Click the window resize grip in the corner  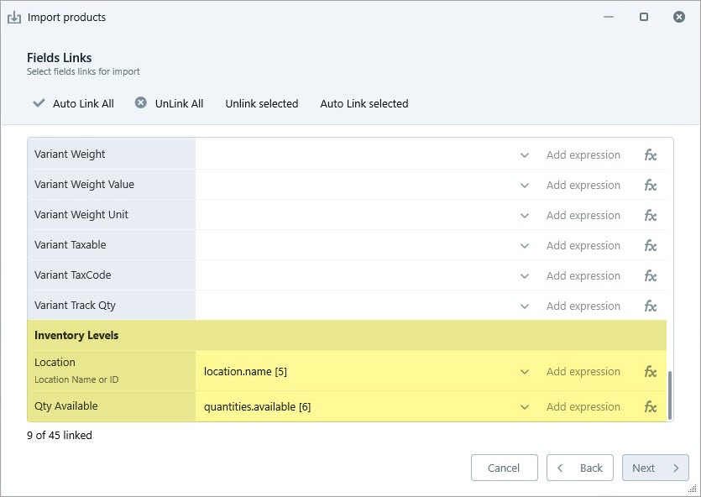[693, 489]
